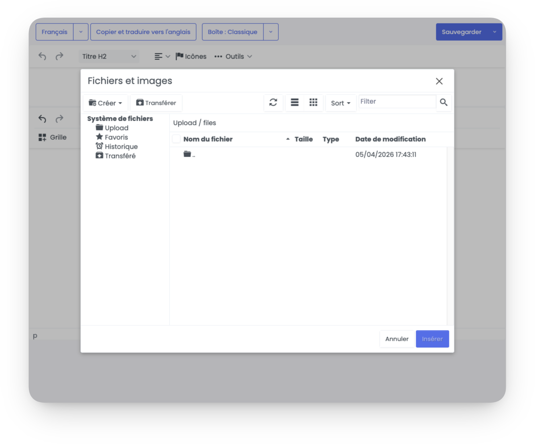Open the Sort dropdown

(x=340, y=103)
